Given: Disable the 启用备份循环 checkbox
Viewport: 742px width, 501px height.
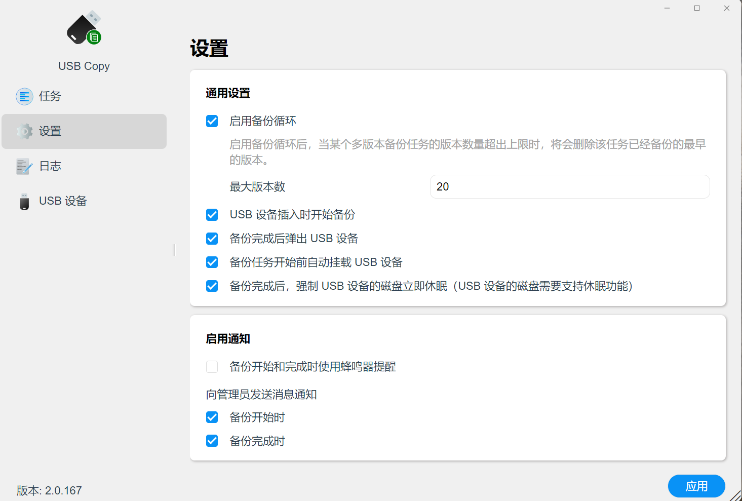Looking at the screenshot, I should coord(212,121).
